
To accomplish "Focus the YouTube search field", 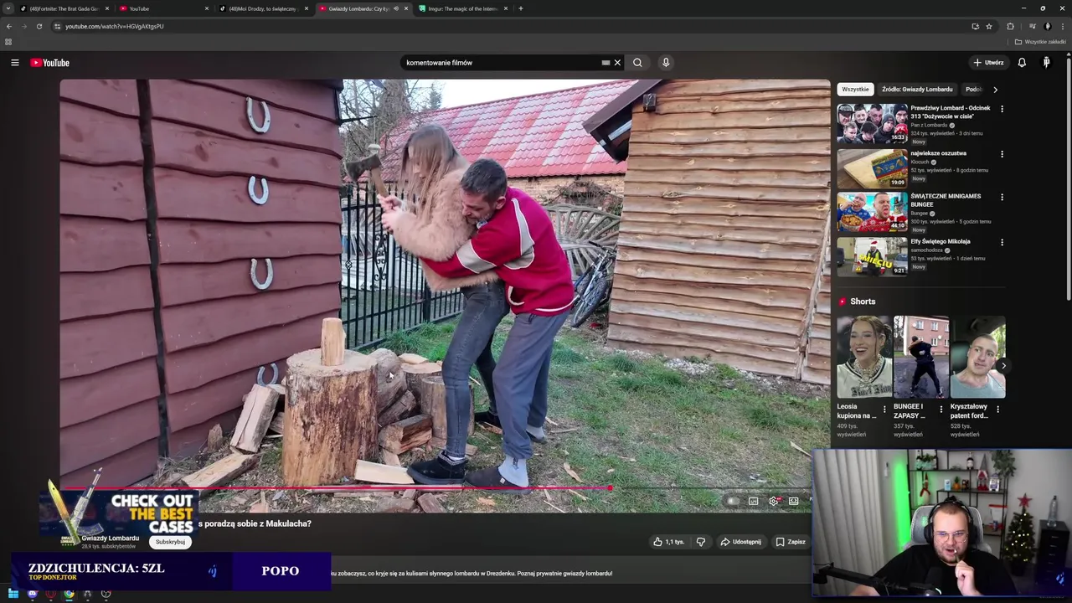I will pos(502,63).
